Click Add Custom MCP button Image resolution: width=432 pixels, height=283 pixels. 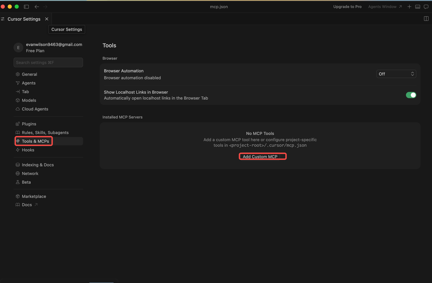click(x=260, y=157)
